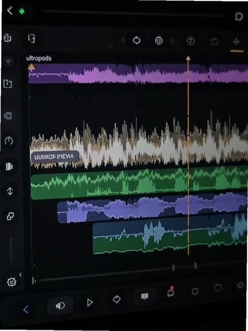Select the waveform split tab with yellow underline

236,42
